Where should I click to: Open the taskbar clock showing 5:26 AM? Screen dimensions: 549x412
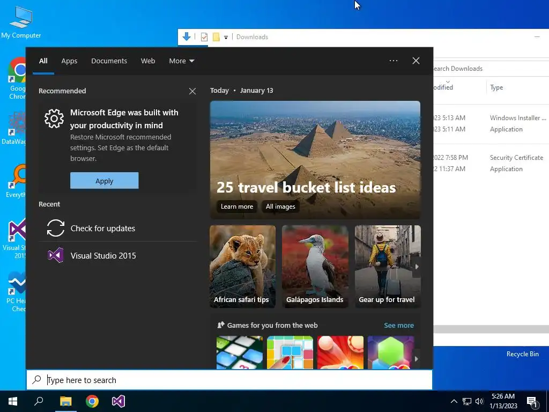point(503,401)
